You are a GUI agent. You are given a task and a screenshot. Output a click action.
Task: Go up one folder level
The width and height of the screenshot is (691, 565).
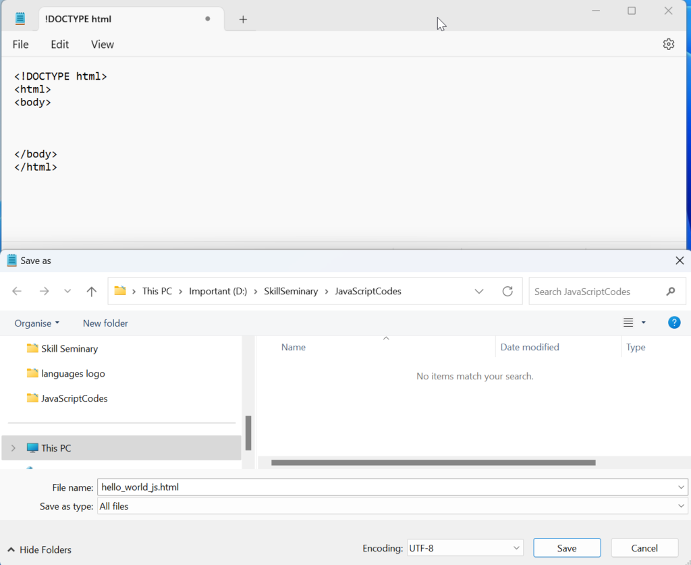coord(91,292)
